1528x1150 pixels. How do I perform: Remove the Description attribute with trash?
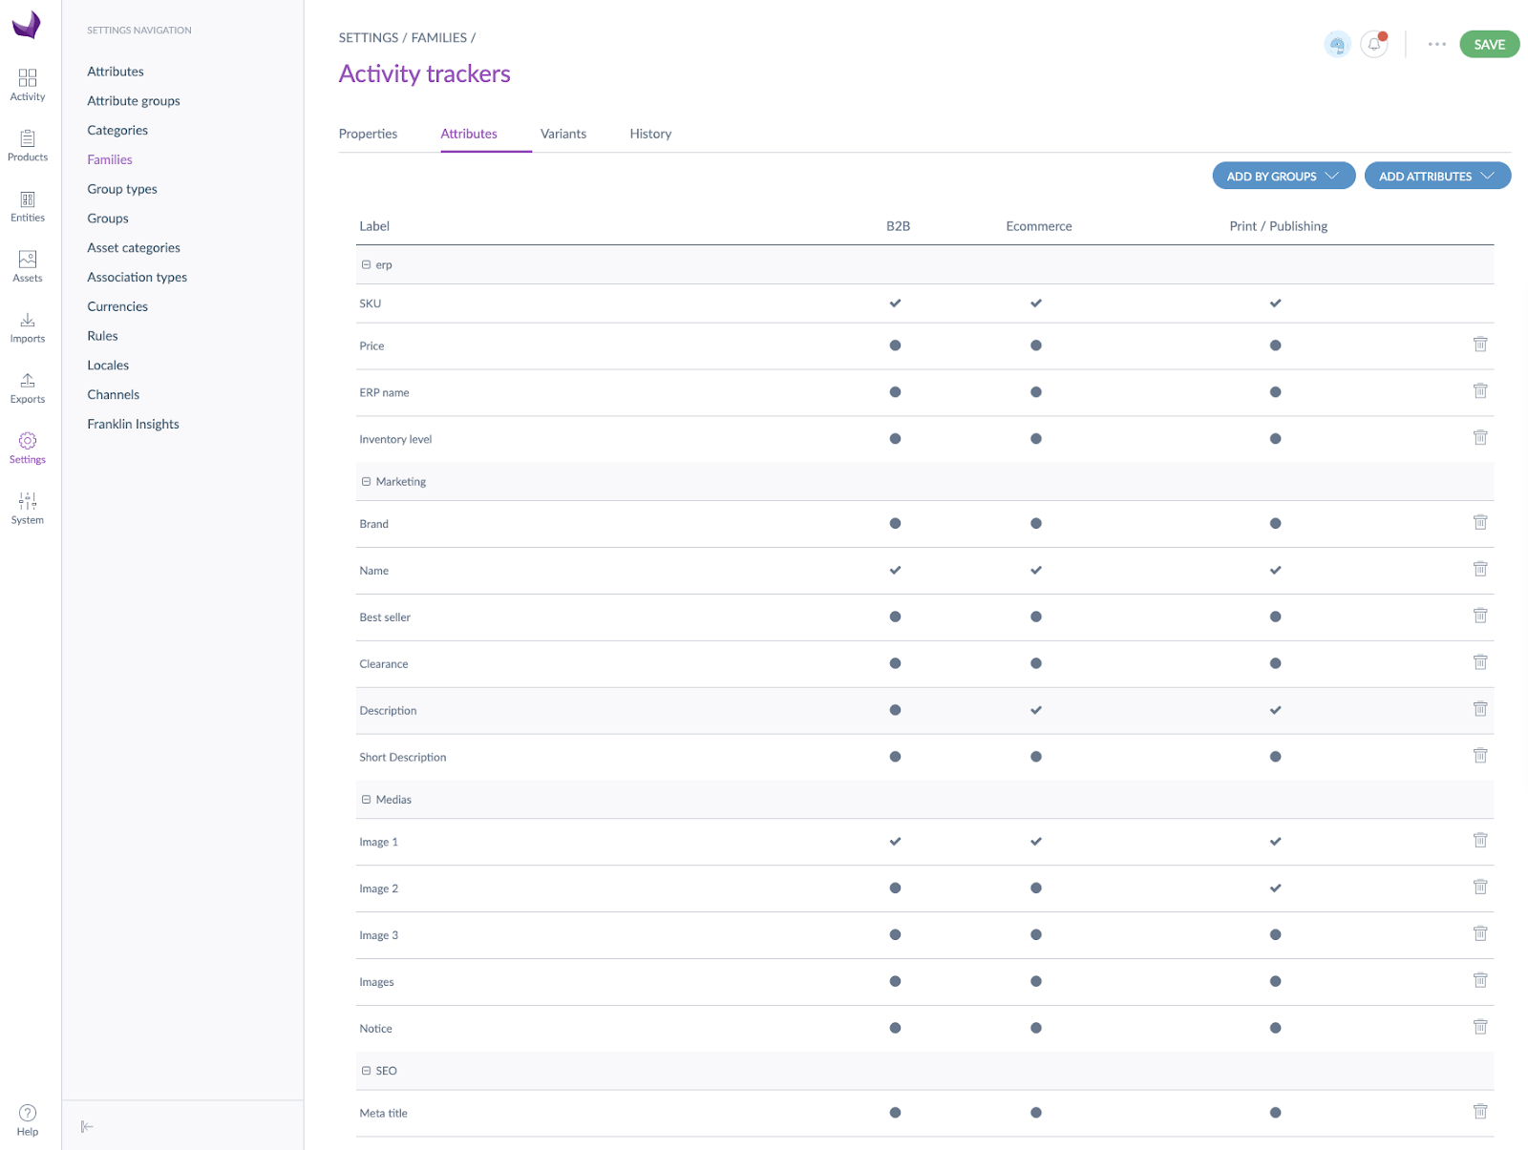point(1480,709)
